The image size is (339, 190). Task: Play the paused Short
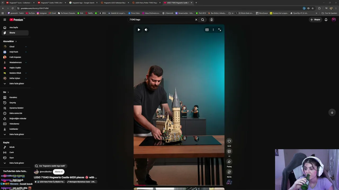[139, 30]
